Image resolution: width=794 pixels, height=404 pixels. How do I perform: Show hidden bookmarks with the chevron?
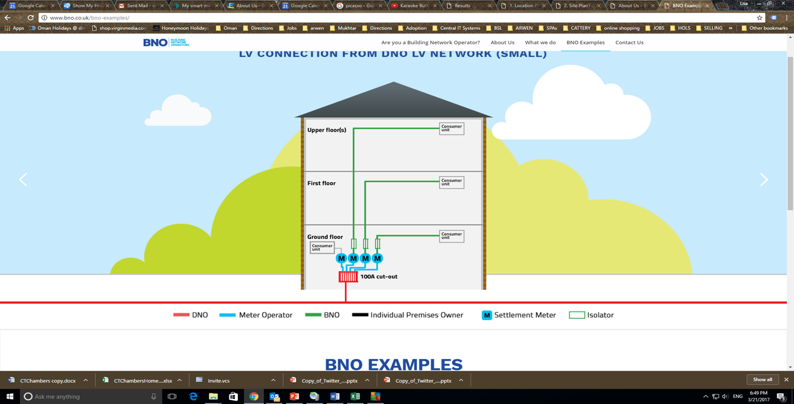[730, 28]
